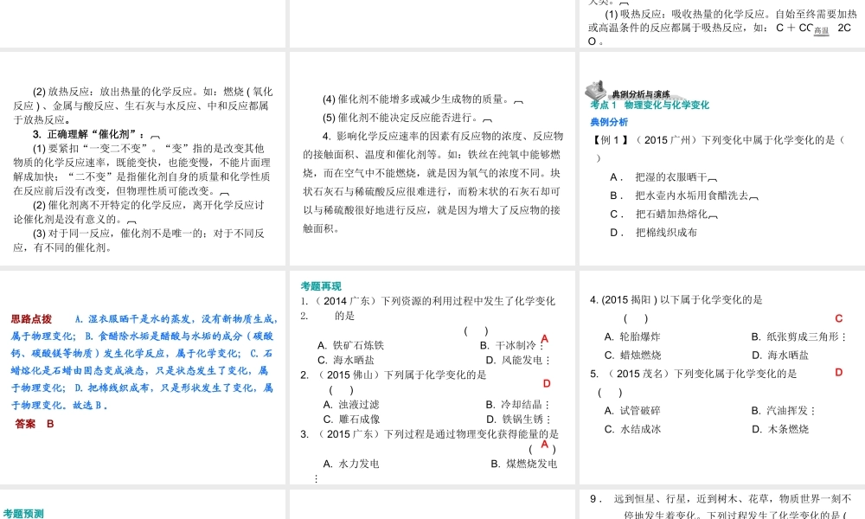
Task: Select question 5 （2015 茂名） text
Action: coord(694,374)
